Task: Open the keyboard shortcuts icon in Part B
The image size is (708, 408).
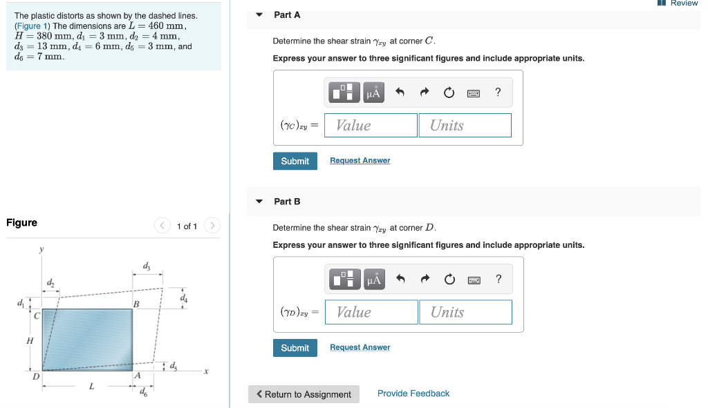Action: [x=475, y=278]
